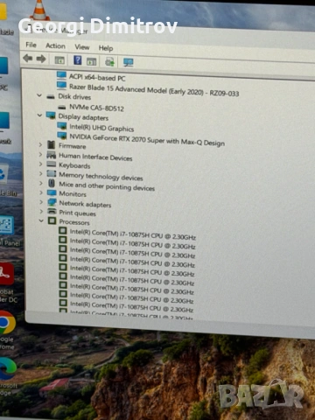Click the NVIDIA GeForce device icon

[62, 136]
